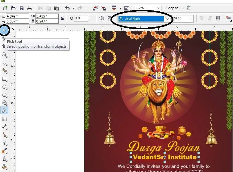233x172 pixels.
Task: Open the application launcher icon
Action: tap(114, 8)
